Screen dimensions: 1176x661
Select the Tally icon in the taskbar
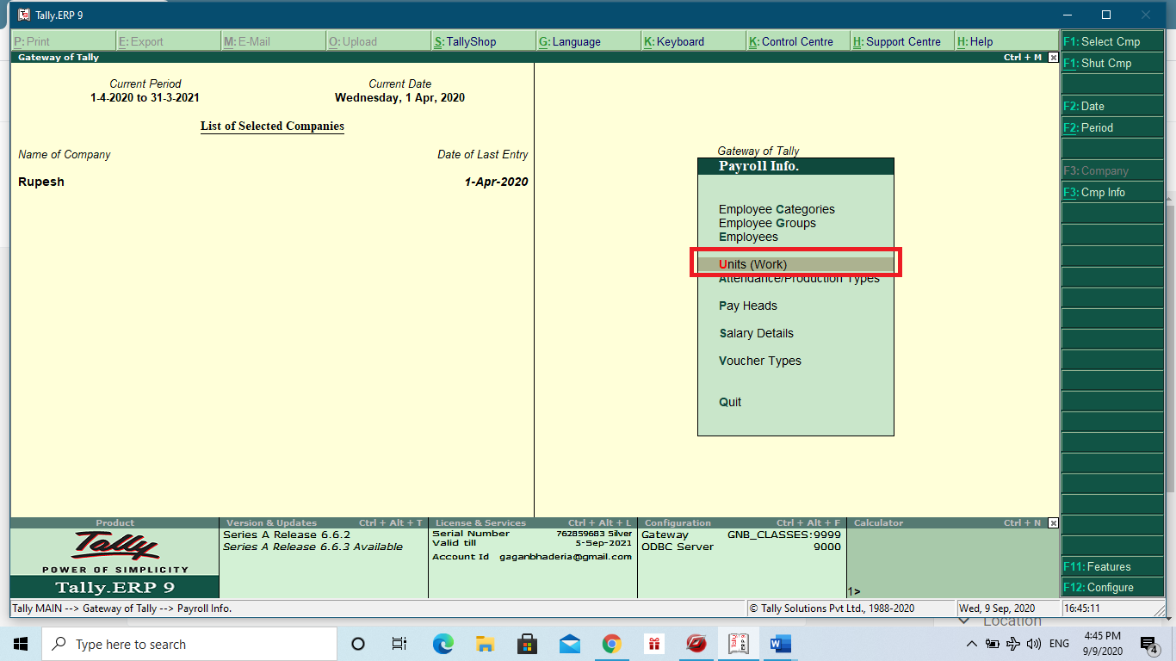738,644
